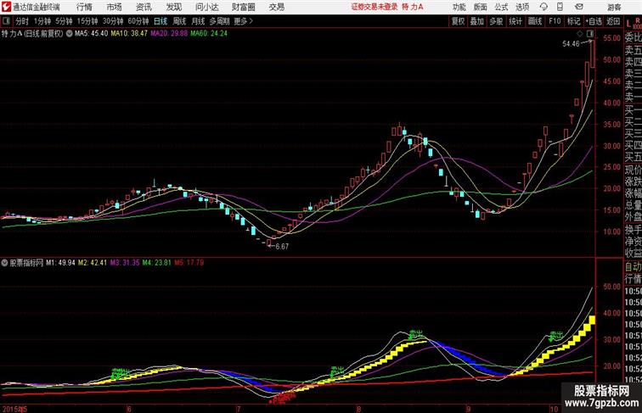Switch to 5分钟 period tab
The image size is (642, 413).
pyautogui.click(x=64, y=21)
